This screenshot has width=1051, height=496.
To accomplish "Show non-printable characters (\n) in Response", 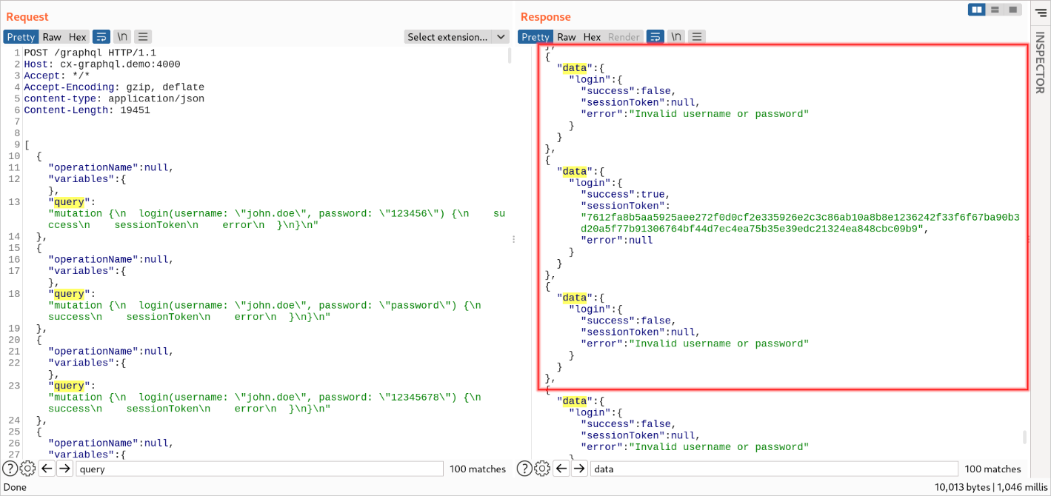I will click(675, 37).
